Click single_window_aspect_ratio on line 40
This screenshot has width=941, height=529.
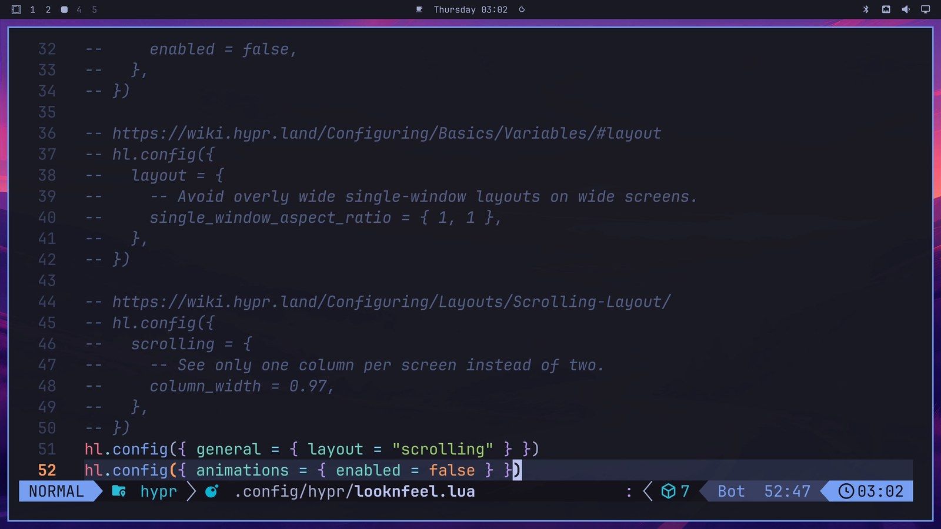(270, 218)
